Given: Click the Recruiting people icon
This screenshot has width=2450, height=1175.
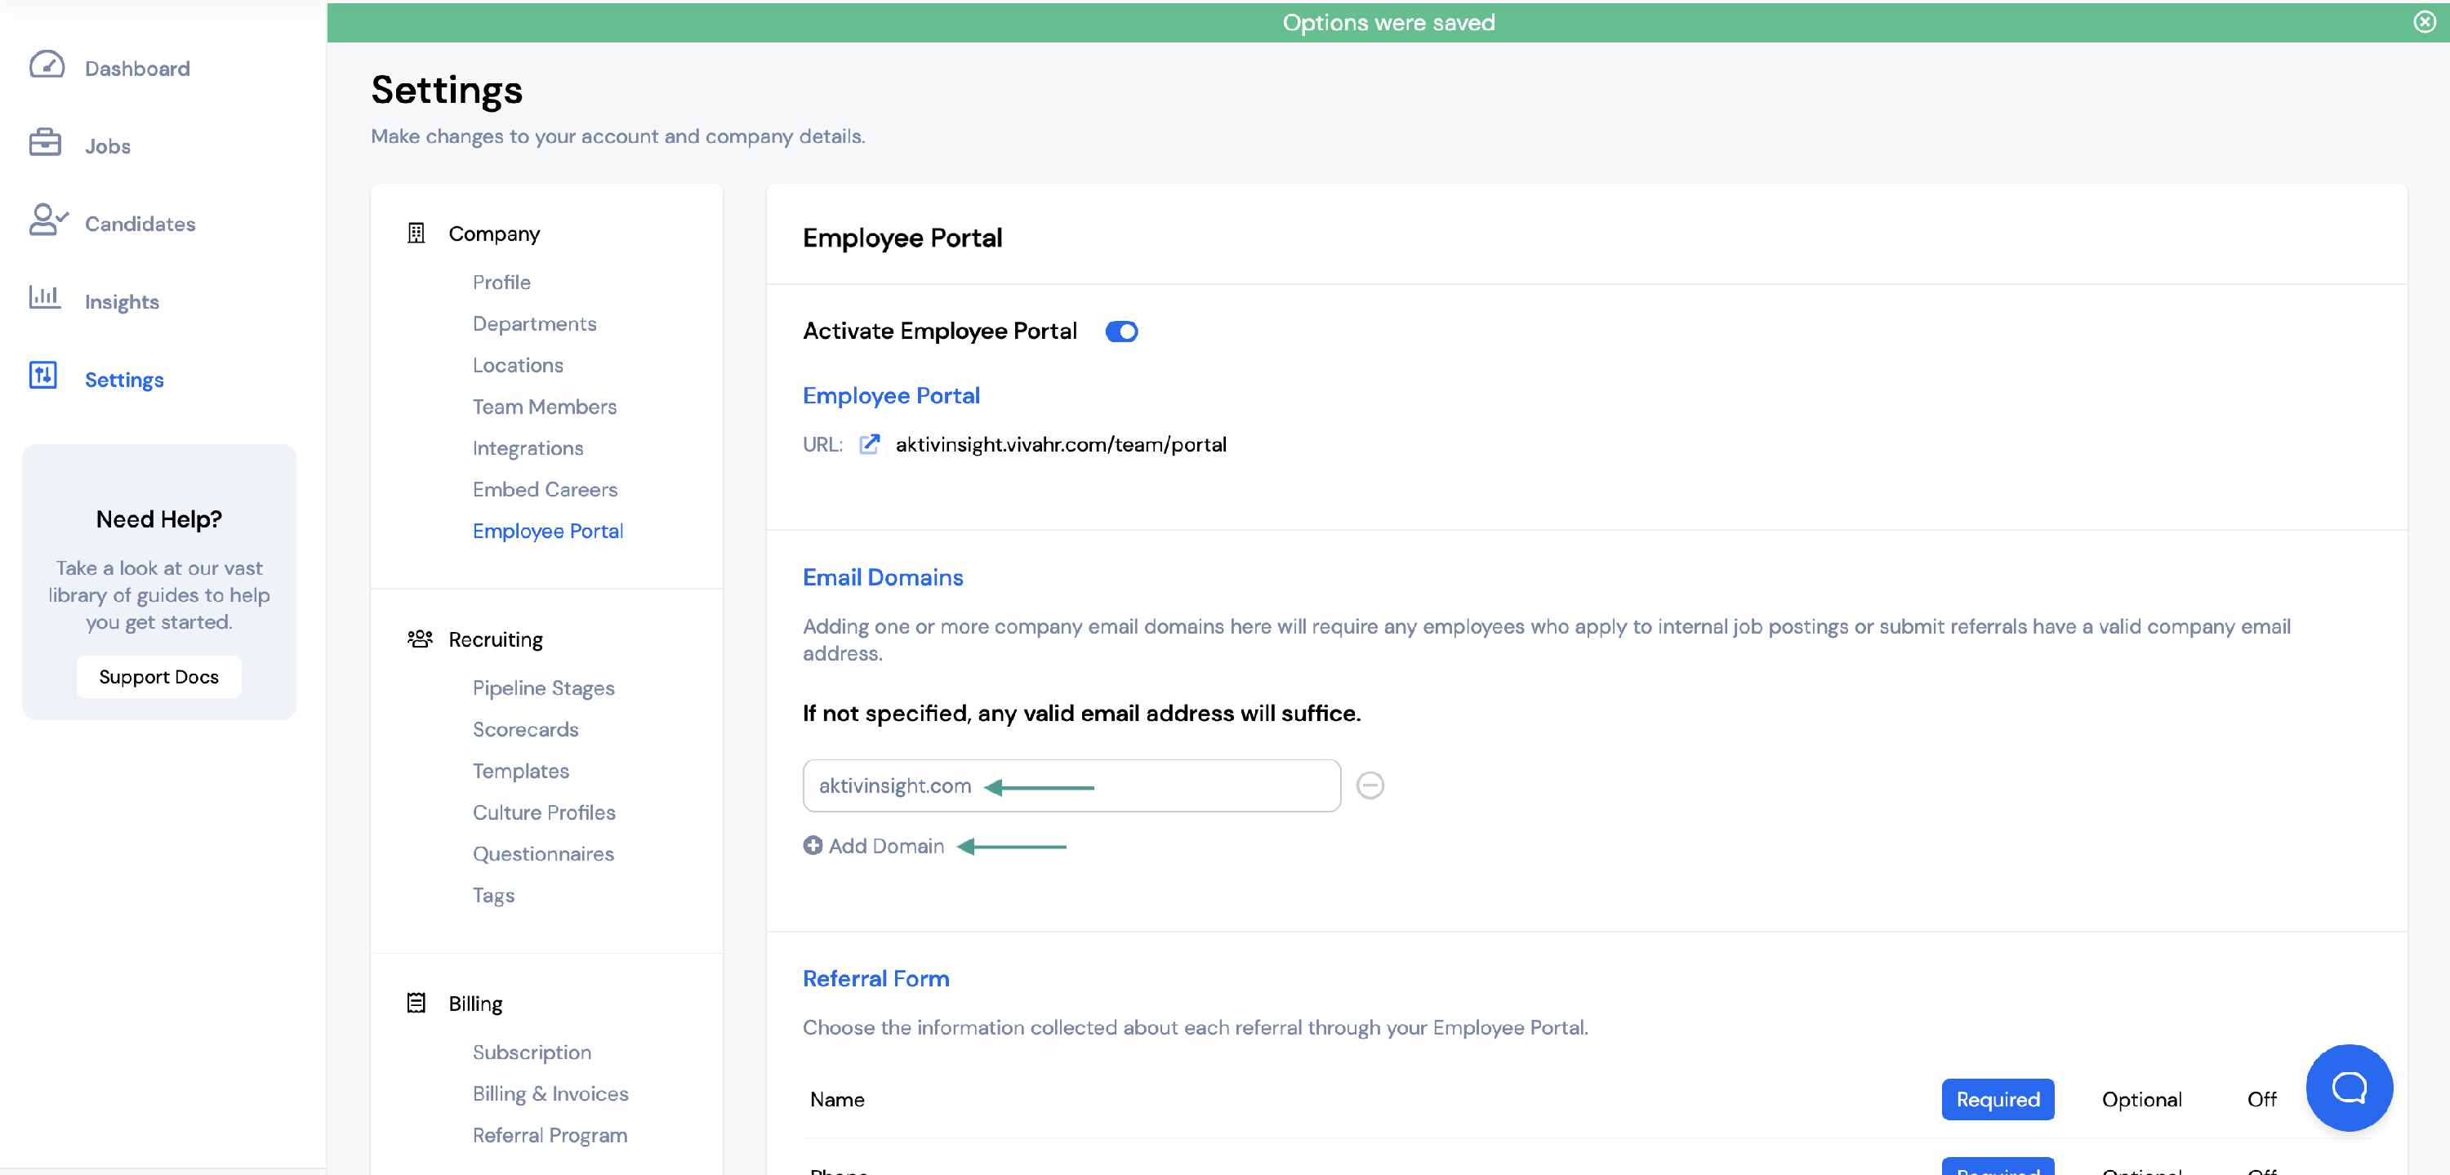Looking at the screenshot, I should [x=420, y=639].
